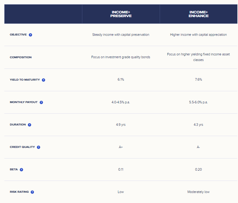Click the Preserve credit quality A- value
The image size is (238, 203).
[x=121, y=147]
